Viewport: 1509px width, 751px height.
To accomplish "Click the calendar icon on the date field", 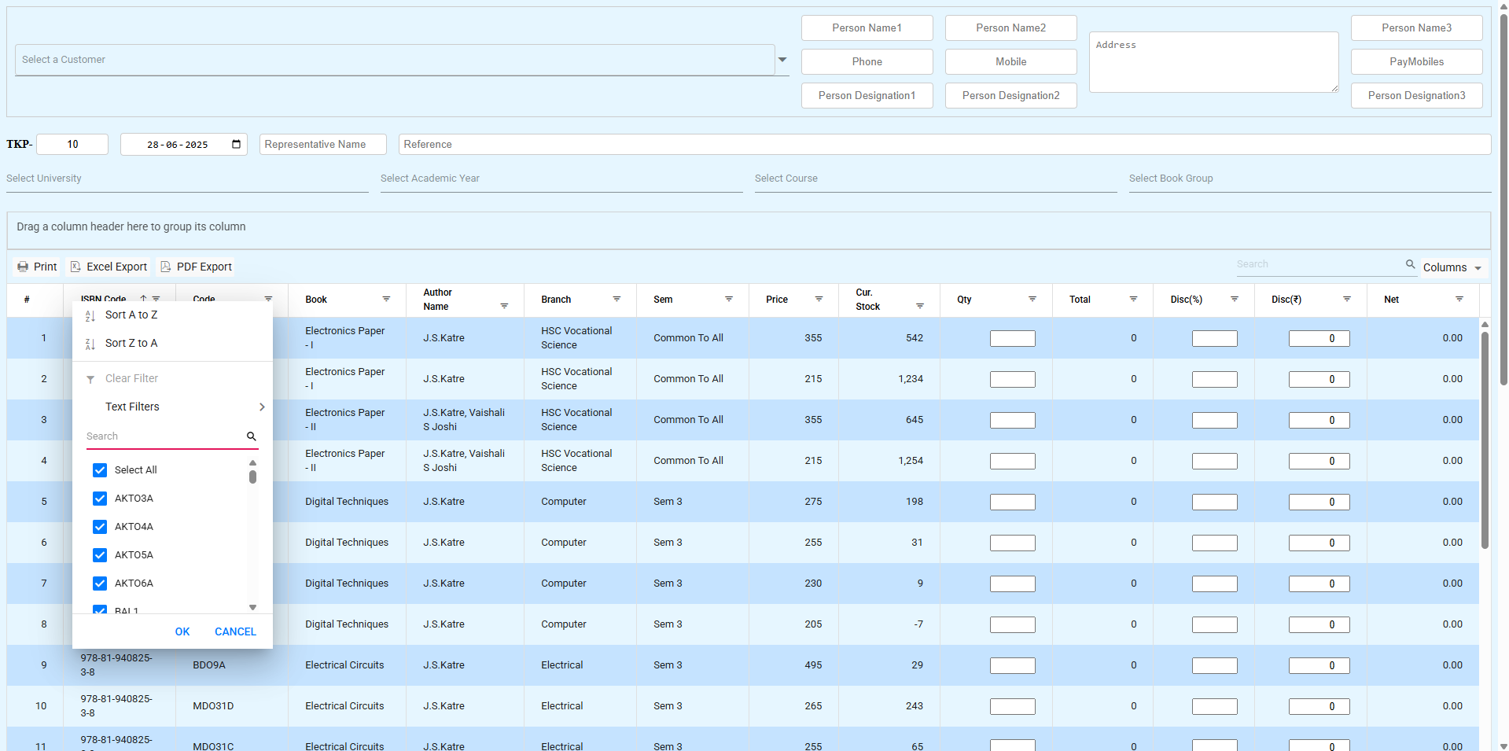I will (235, 144).
